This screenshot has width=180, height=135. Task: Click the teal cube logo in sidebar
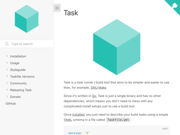coord(27,19)
